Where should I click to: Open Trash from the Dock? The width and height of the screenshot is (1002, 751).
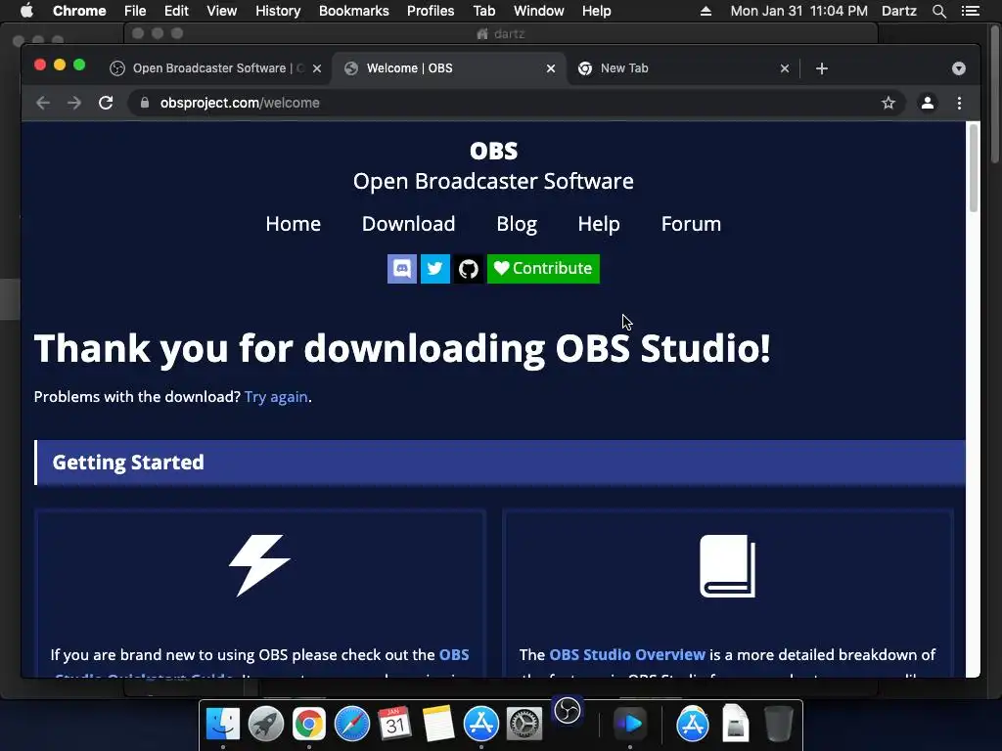(x=778, y=724)
